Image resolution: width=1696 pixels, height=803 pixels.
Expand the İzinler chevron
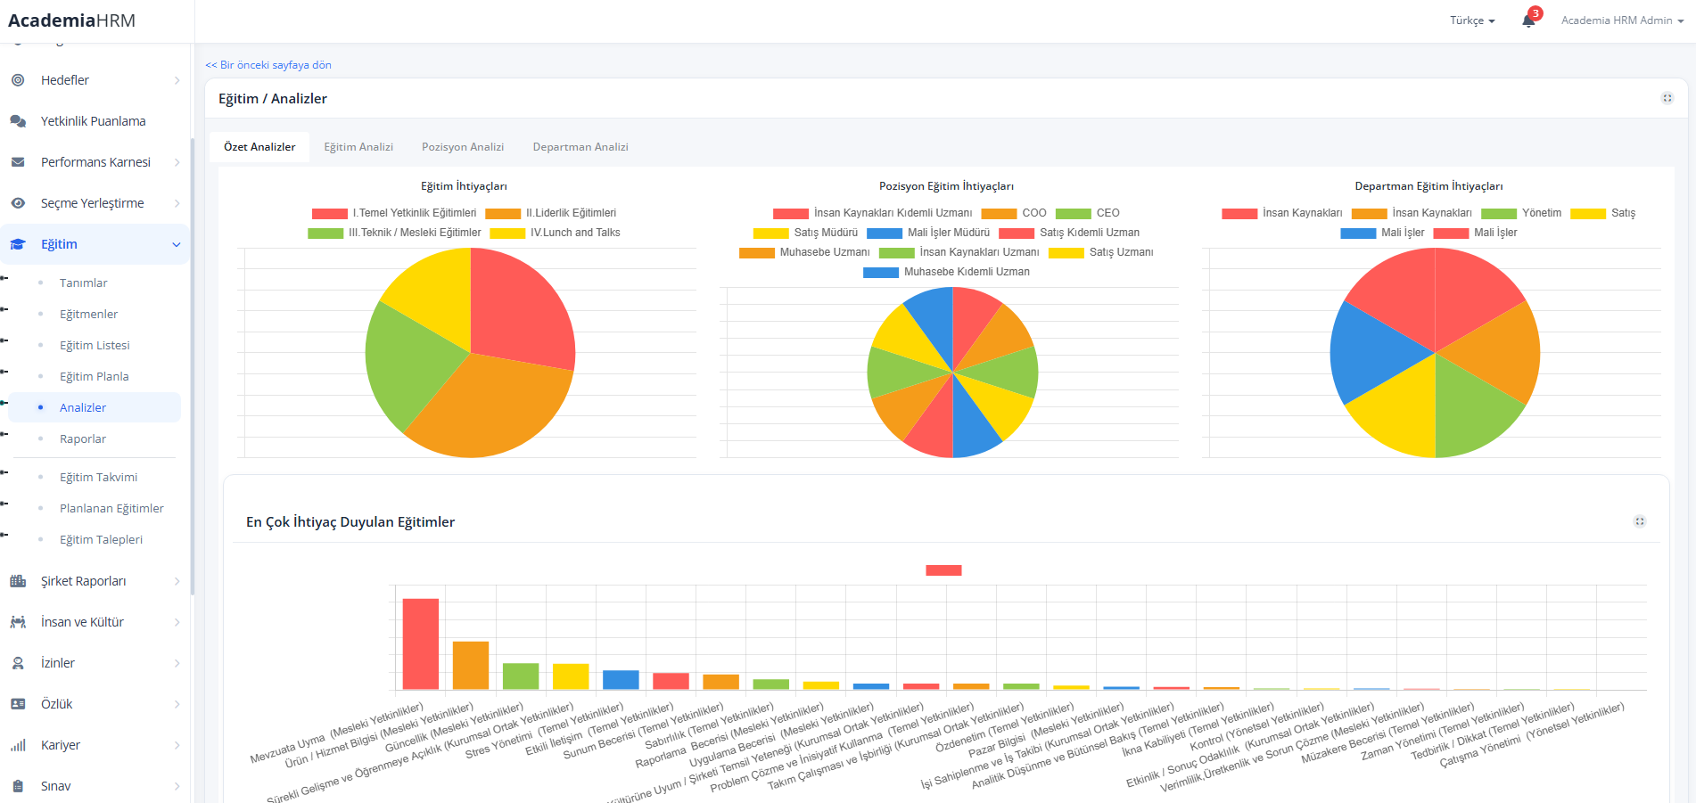(177, 663)
